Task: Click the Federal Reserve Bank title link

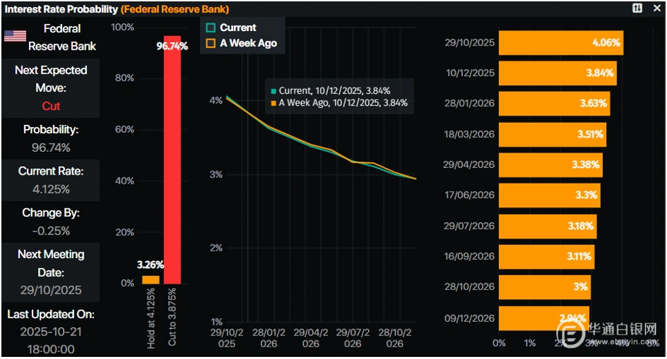Action: click(x=174, y=9)
